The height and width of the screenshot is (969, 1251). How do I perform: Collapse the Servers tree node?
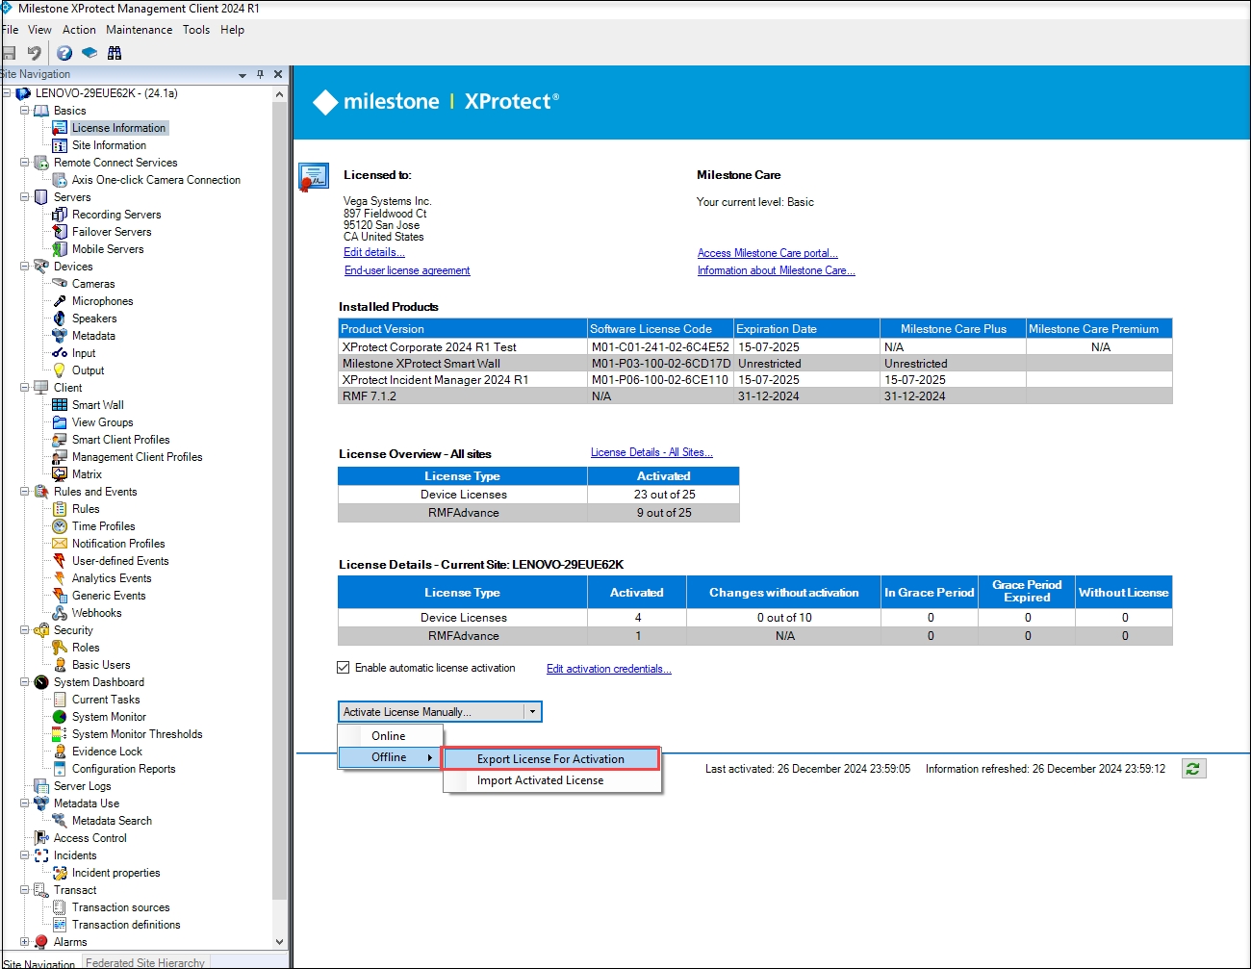25,197
